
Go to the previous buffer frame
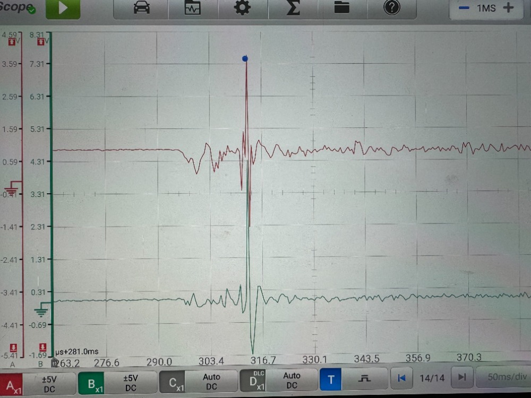pos(402,378)
